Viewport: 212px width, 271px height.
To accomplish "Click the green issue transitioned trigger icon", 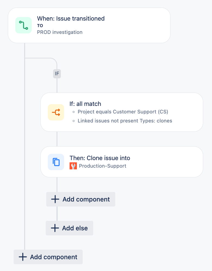I will 24,25.
